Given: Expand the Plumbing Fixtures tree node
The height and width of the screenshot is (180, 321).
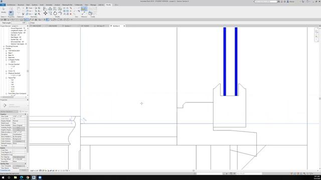Looking at the screenshot, I should pos(4,46).
